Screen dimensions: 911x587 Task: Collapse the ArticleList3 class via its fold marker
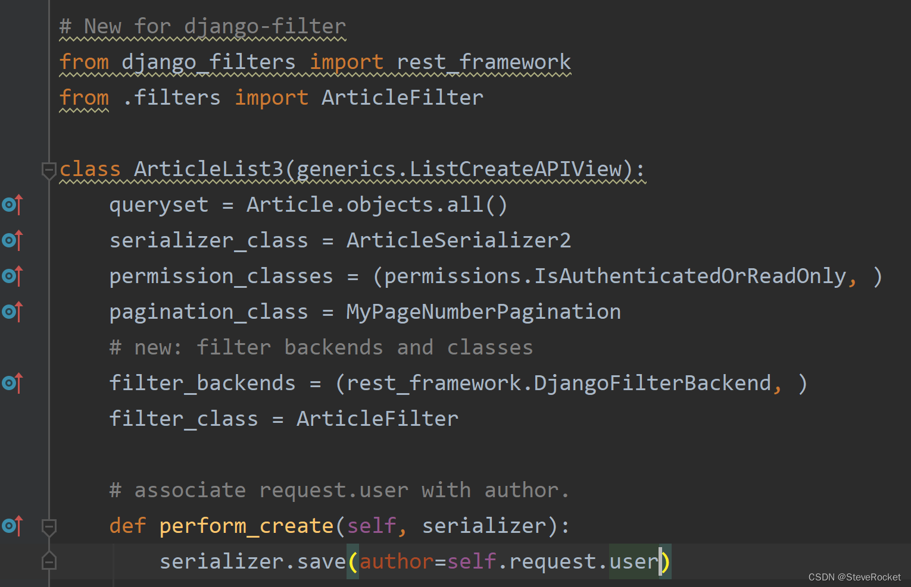click(x=49, y=170)
